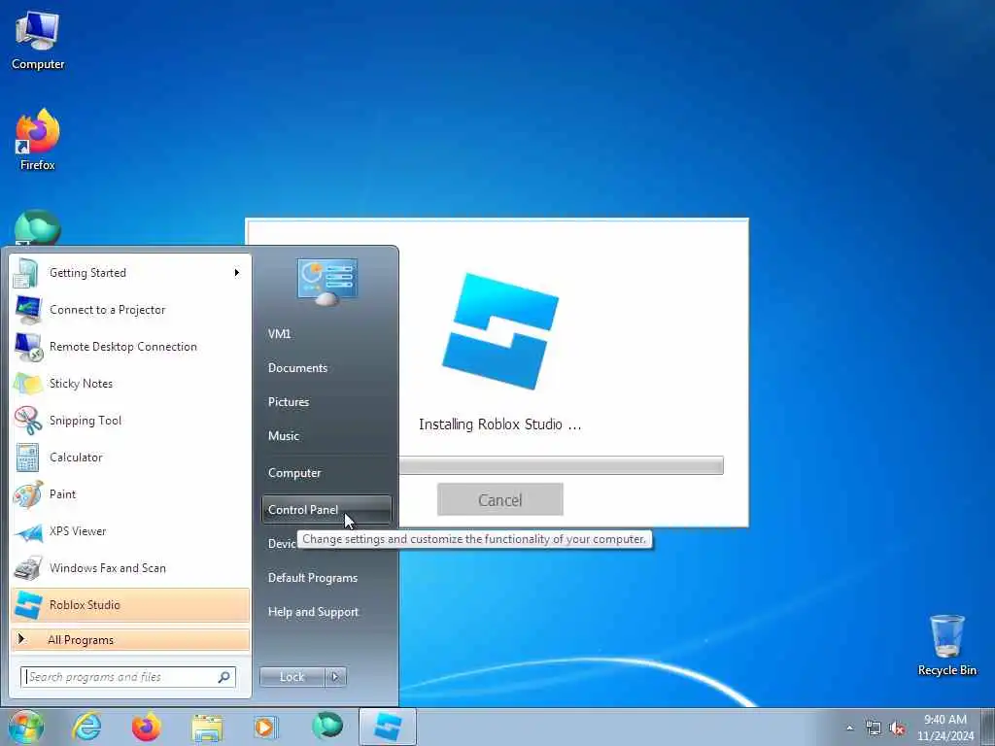This screenshot has width=995, height=746.
Task: Launch Connect to a Projector
Action: click(130, 310)
